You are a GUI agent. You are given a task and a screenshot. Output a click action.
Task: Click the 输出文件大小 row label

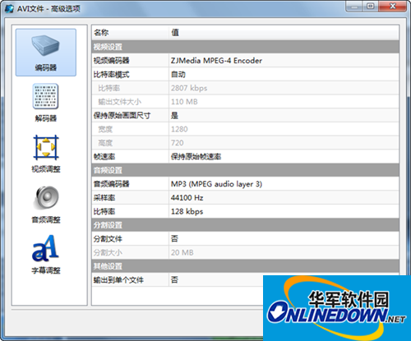120,102
